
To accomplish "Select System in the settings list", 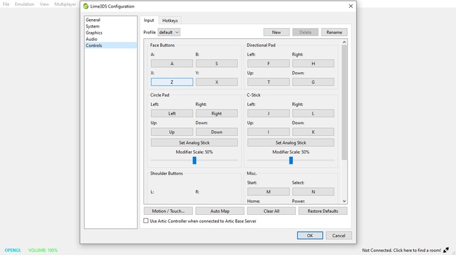I will tap(110, 26).
